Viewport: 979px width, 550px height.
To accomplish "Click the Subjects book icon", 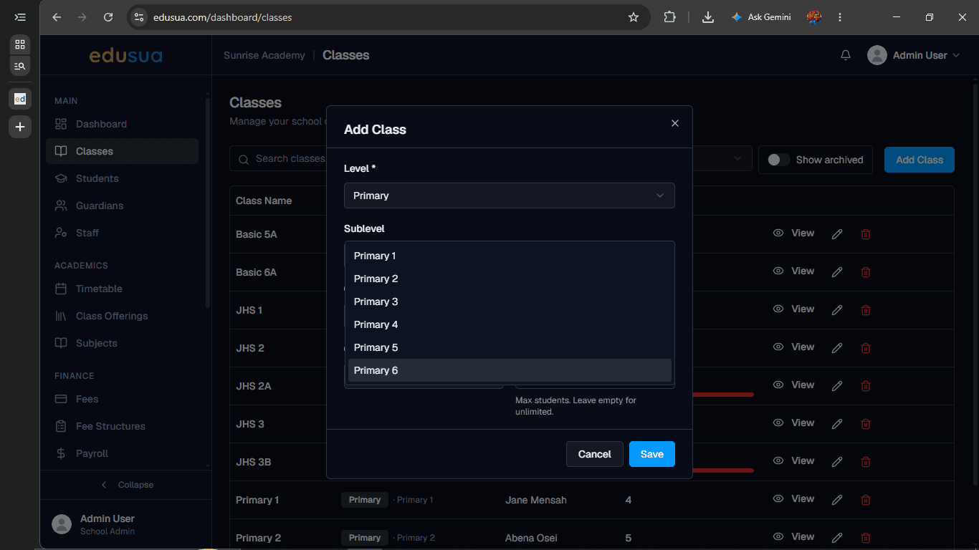I will point(61,343).
